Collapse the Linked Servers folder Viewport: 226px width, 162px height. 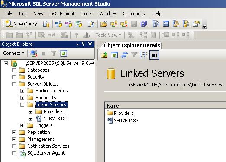[22, 105]
